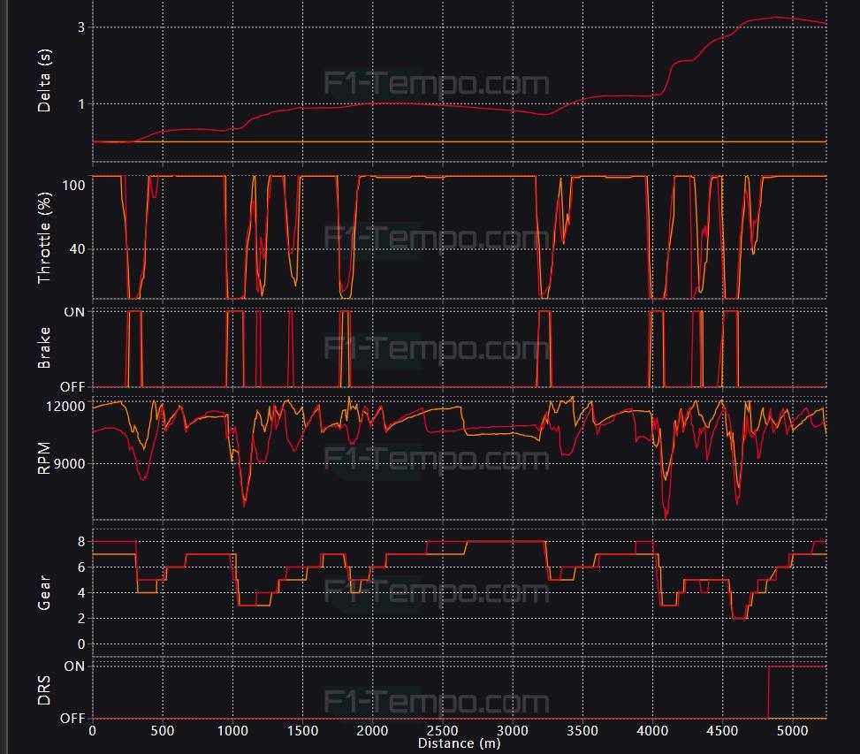Viewport: 860px width, 754px height.
Task: Click the 100 tick on Throttle axis
Action: point(73,186)
